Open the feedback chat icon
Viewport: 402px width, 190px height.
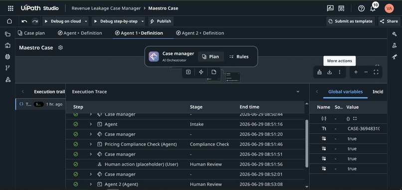[x=330, y=8]
